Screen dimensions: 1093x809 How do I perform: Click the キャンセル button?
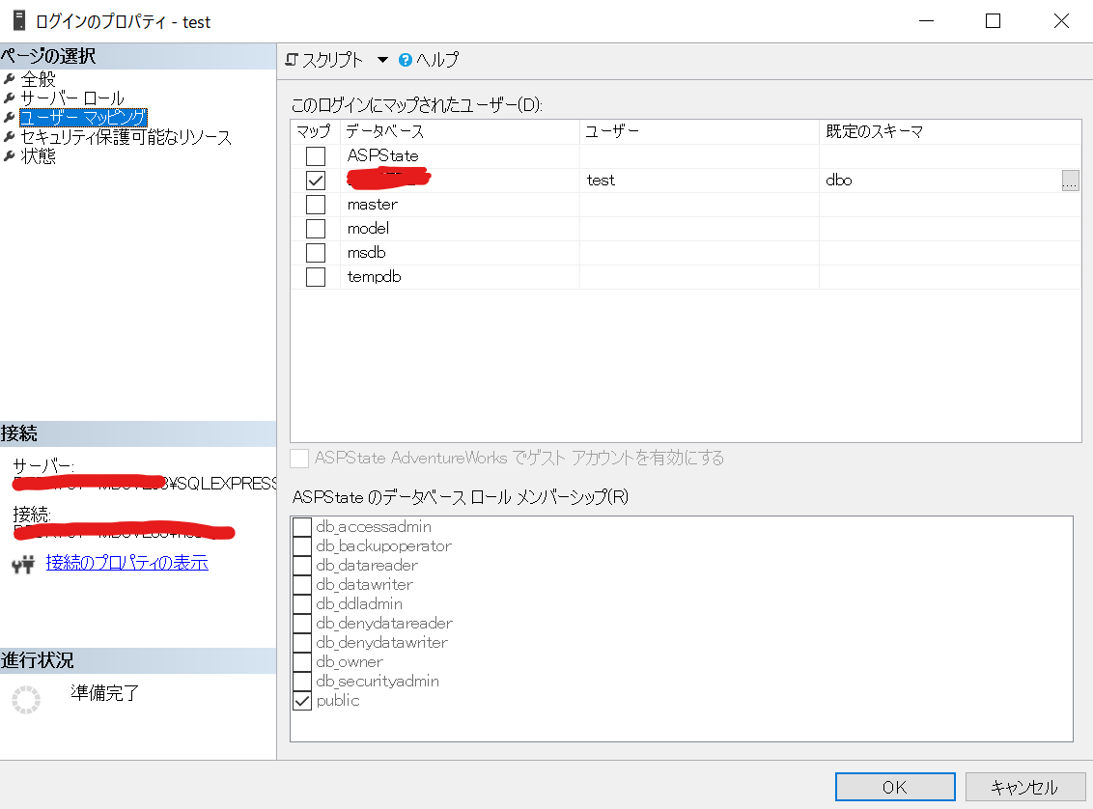coord(1024,787)
